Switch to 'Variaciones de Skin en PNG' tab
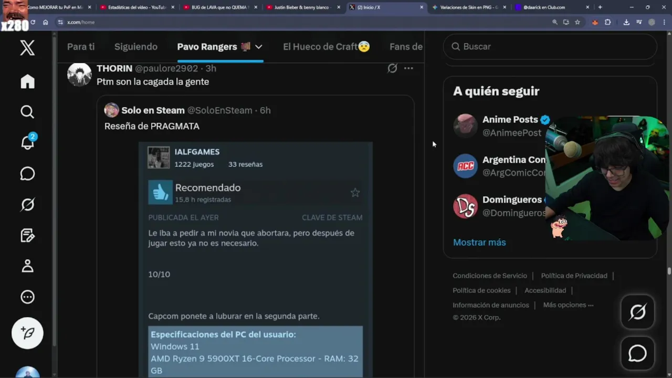The image size is (672, 378). click(x=469, y=7)
